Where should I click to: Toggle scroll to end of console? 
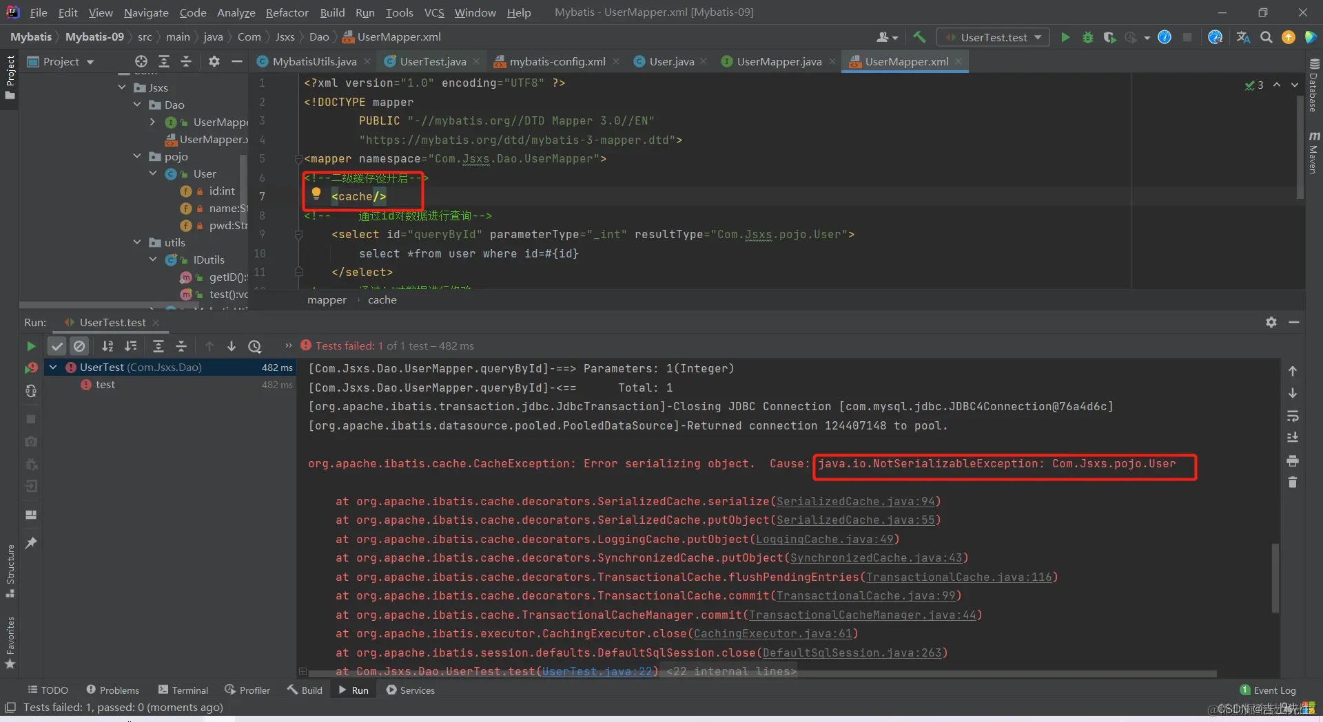(1293, 438)
